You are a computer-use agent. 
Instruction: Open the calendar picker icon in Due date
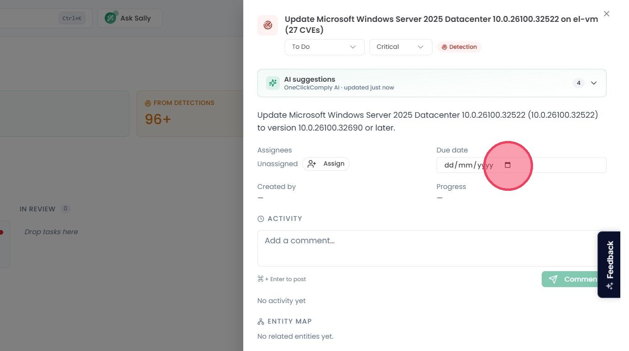click(x=507, y=165)
